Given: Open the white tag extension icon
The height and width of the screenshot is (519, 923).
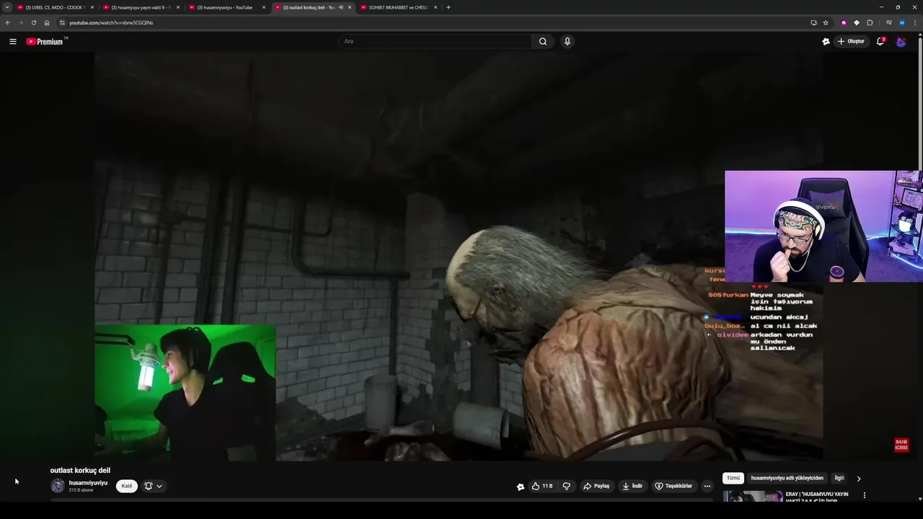Looking at the screenshot, I should (857, 22).
